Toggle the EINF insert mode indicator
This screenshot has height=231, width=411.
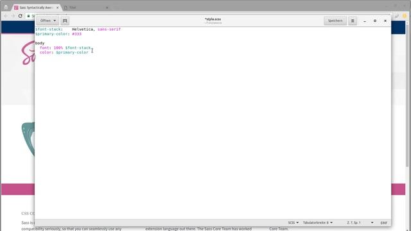coord(384,223)
